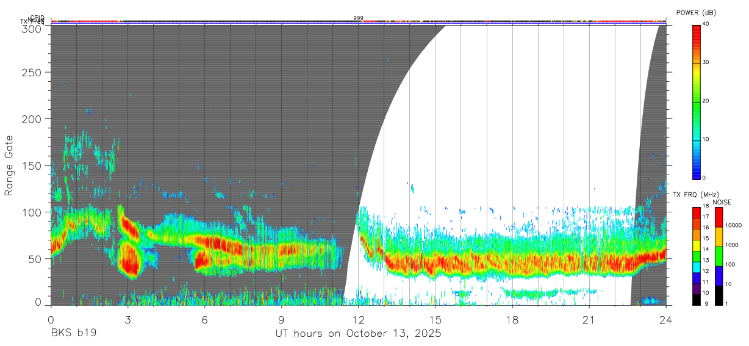749x346 pixels.
Task: Click the '20' label on POWER scale
Action: [x=706, y=101]
